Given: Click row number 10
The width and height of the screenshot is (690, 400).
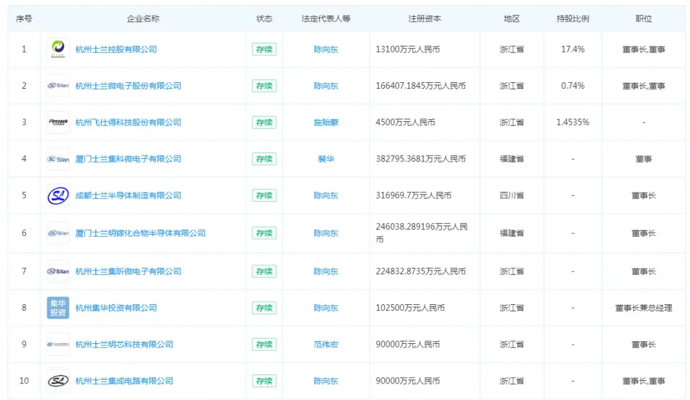Looking at the screenshot, I should pyautogui.click(x=24, y=381).
